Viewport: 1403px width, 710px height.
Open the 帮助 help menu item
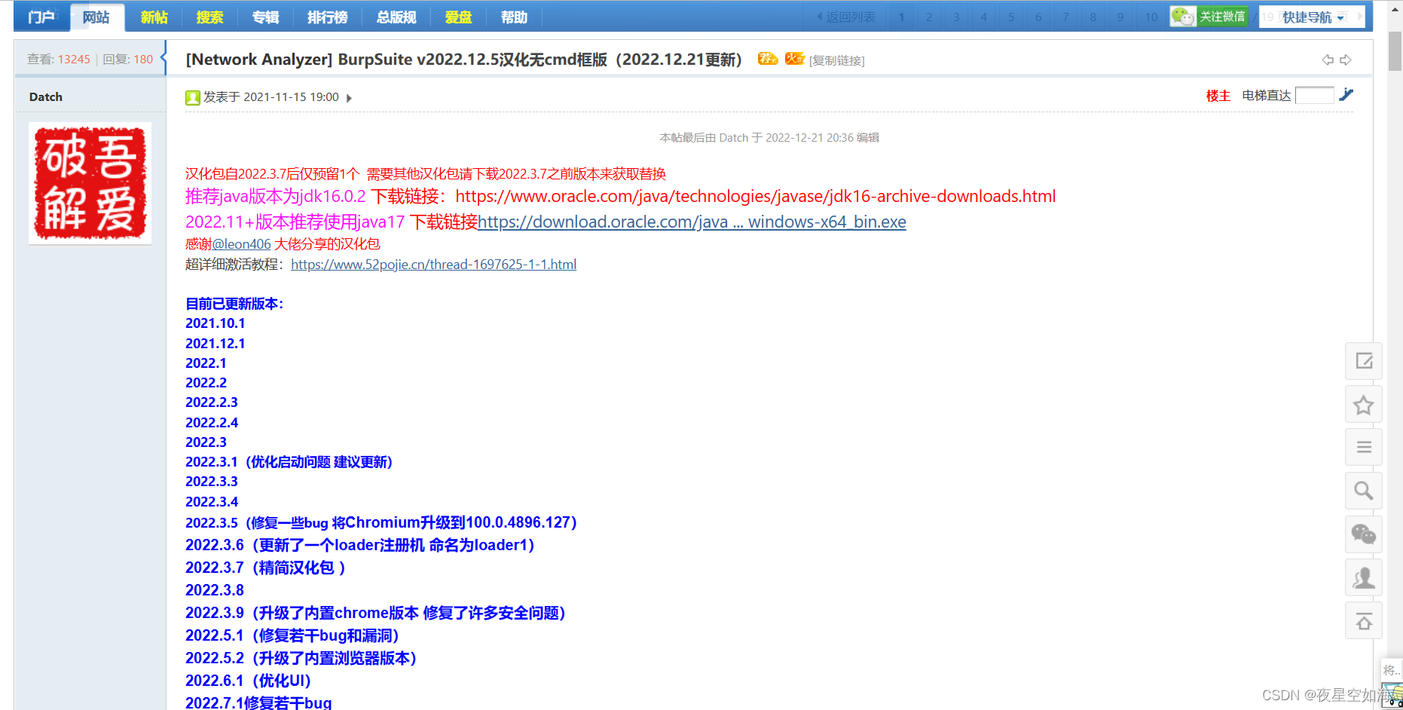coord(514,17)
